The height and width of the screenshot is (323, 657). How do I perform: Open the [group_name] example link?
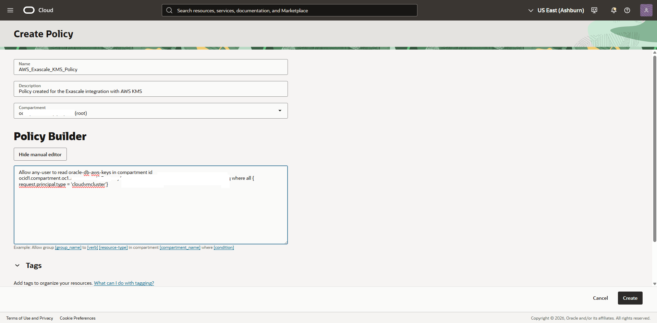[x=68, y=247]
